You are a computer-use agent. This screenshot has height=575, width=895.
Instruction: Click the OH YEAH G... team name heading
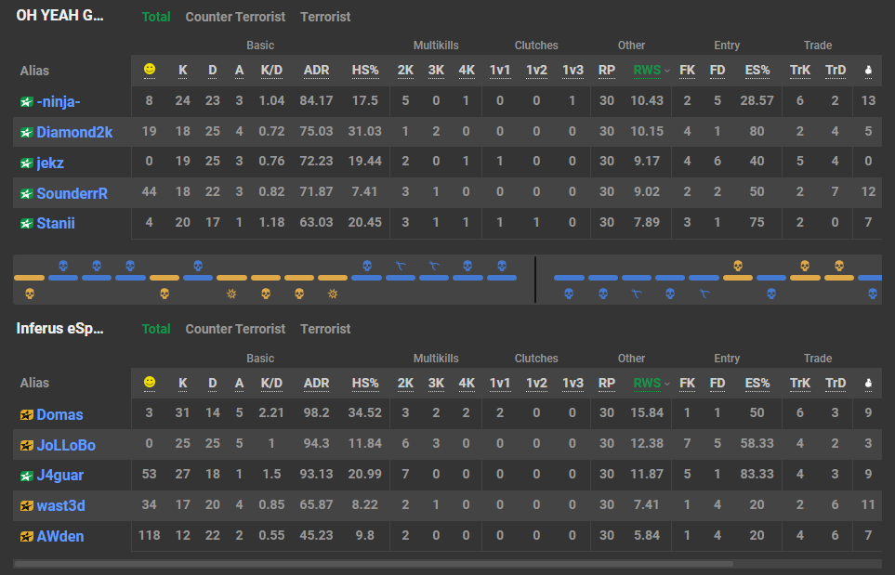pyautogui.click(x=59, y=16)
